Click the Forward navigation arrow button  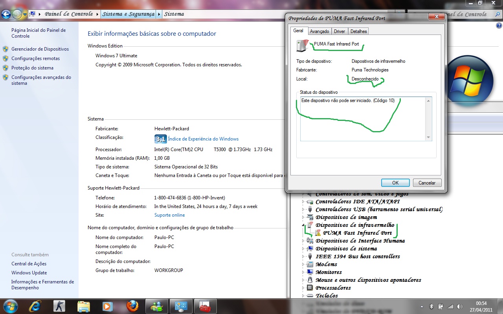click(17, 15)
